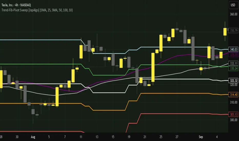Click the 310.00 price axis tick
This screenshot has width=239, height=141.
point(234,102)
